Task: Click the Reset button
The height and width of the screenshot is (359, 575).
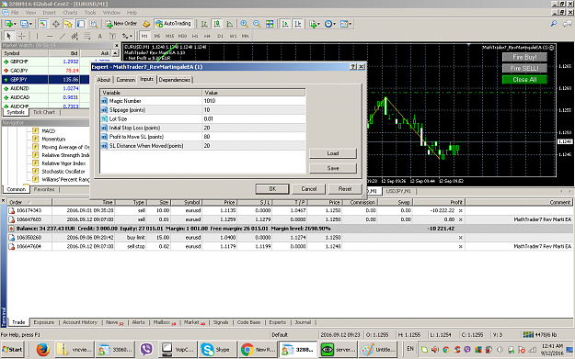Action: (345, 189)
